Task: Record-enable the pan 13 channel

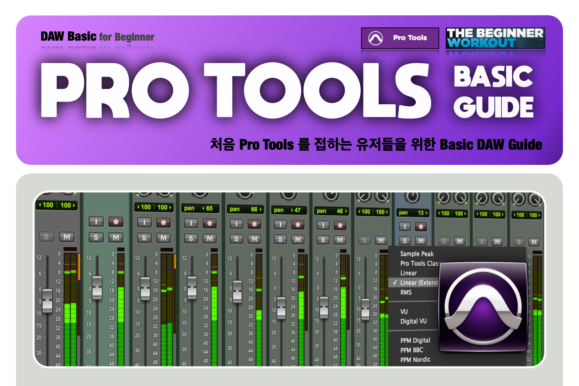Action: click(421, 227)
